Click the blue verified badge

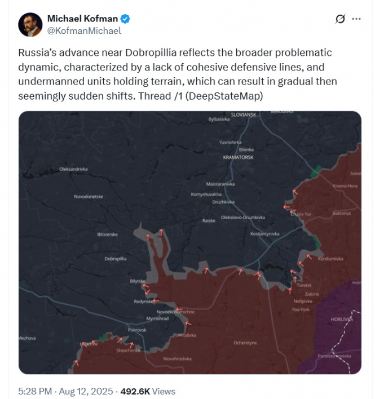[125, 19]
